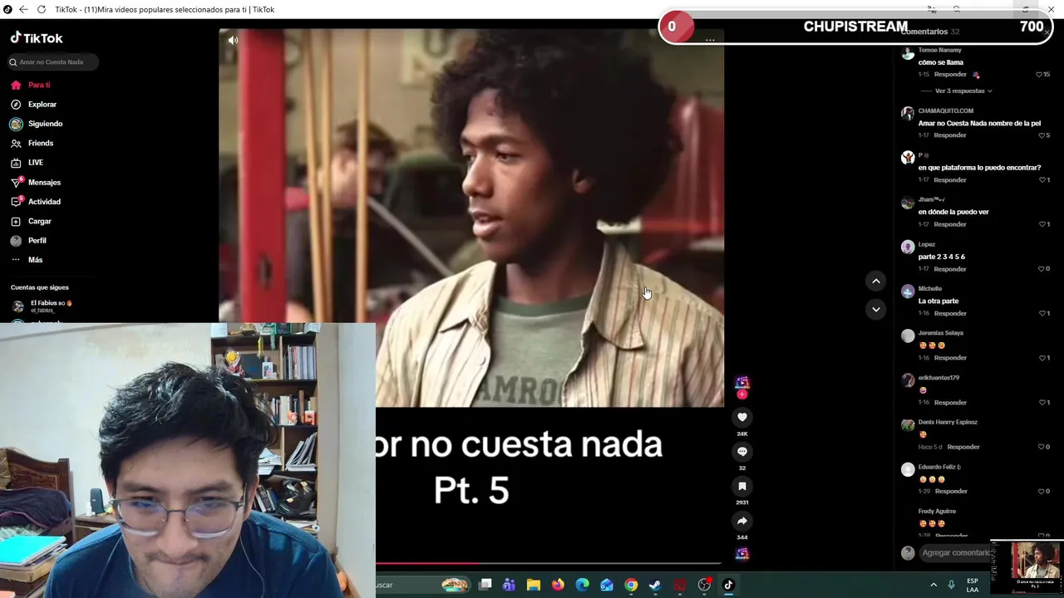This screenshot has height=598, width=1064.
Task: Mute the video with speaker icon
Action: pos(234,40)
